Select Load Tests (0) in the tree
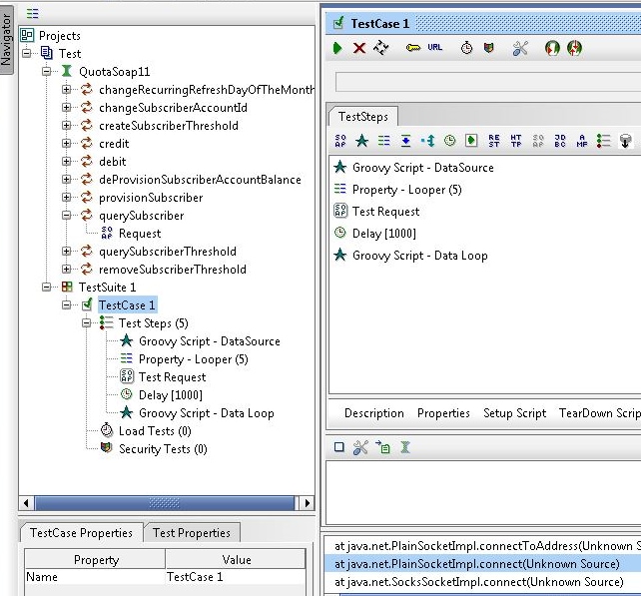The height and width of the screenshot is (596, 641). (155, 431)
